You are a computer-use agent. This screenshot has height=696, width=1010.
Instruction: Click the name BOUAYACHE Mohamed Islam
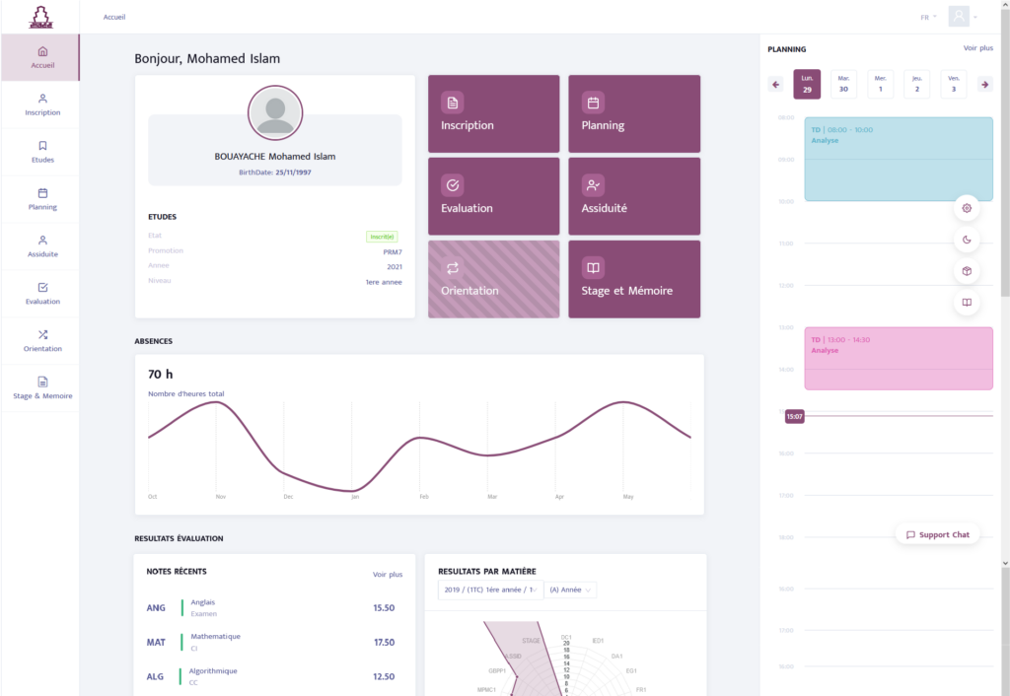pyautogui.click(x=275, y=157)
